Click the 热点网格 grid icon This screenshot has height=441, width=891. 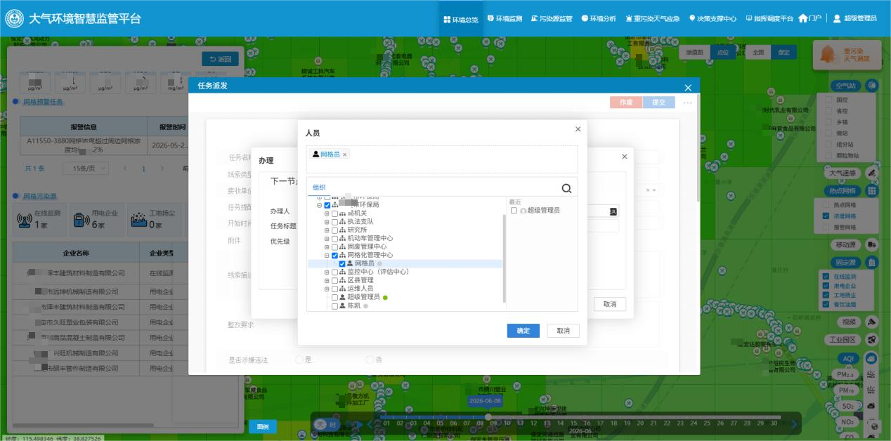tap(872, 190)
